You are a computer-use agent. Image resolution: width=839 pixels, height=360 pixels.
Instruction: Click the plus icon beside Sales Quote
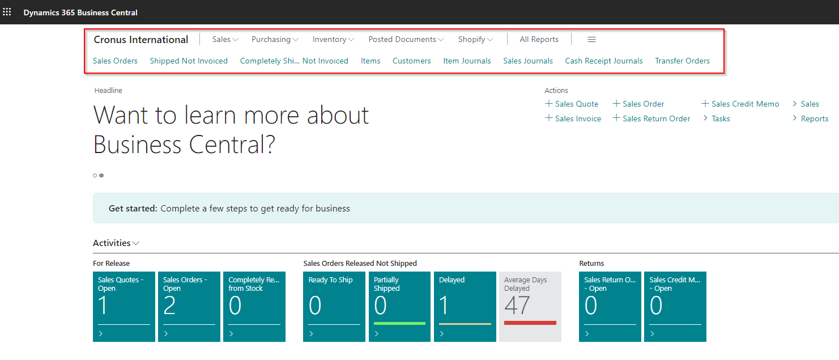(548, 104)
